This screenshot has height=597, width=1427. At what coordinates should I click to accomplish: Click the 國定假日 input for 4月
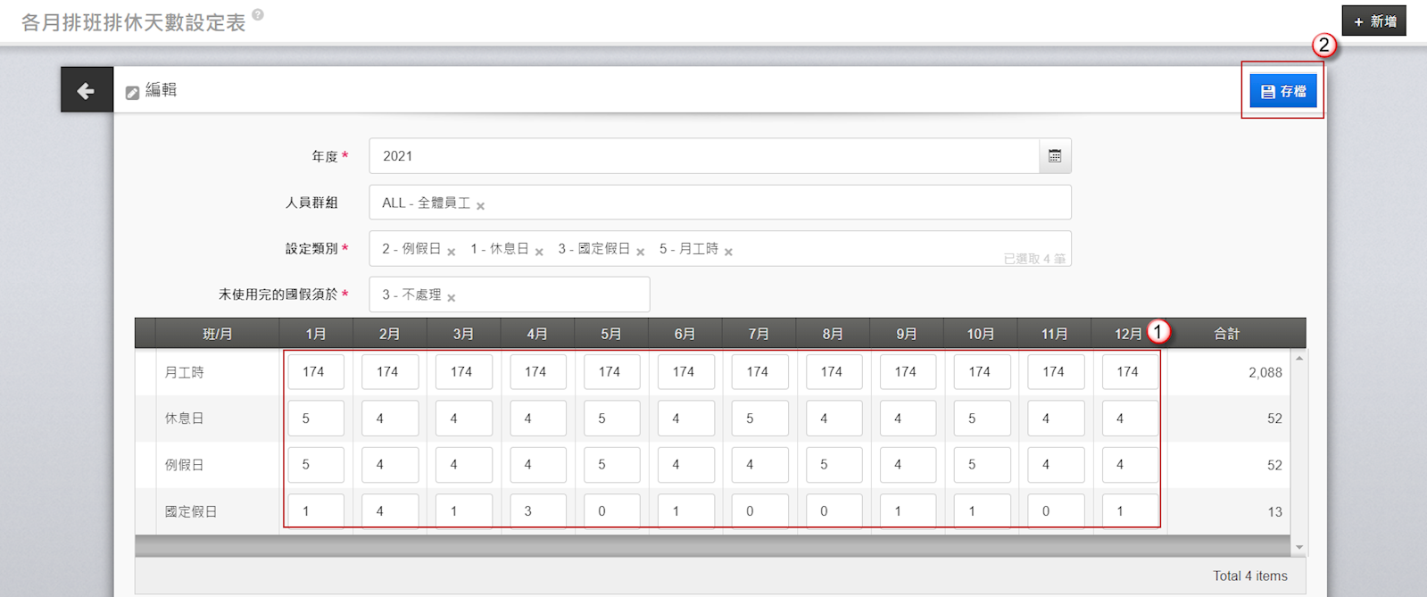(x=537, y=511)
